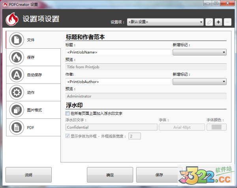Delete profile with the minus button
237x188 pixels.
[228, 22]
